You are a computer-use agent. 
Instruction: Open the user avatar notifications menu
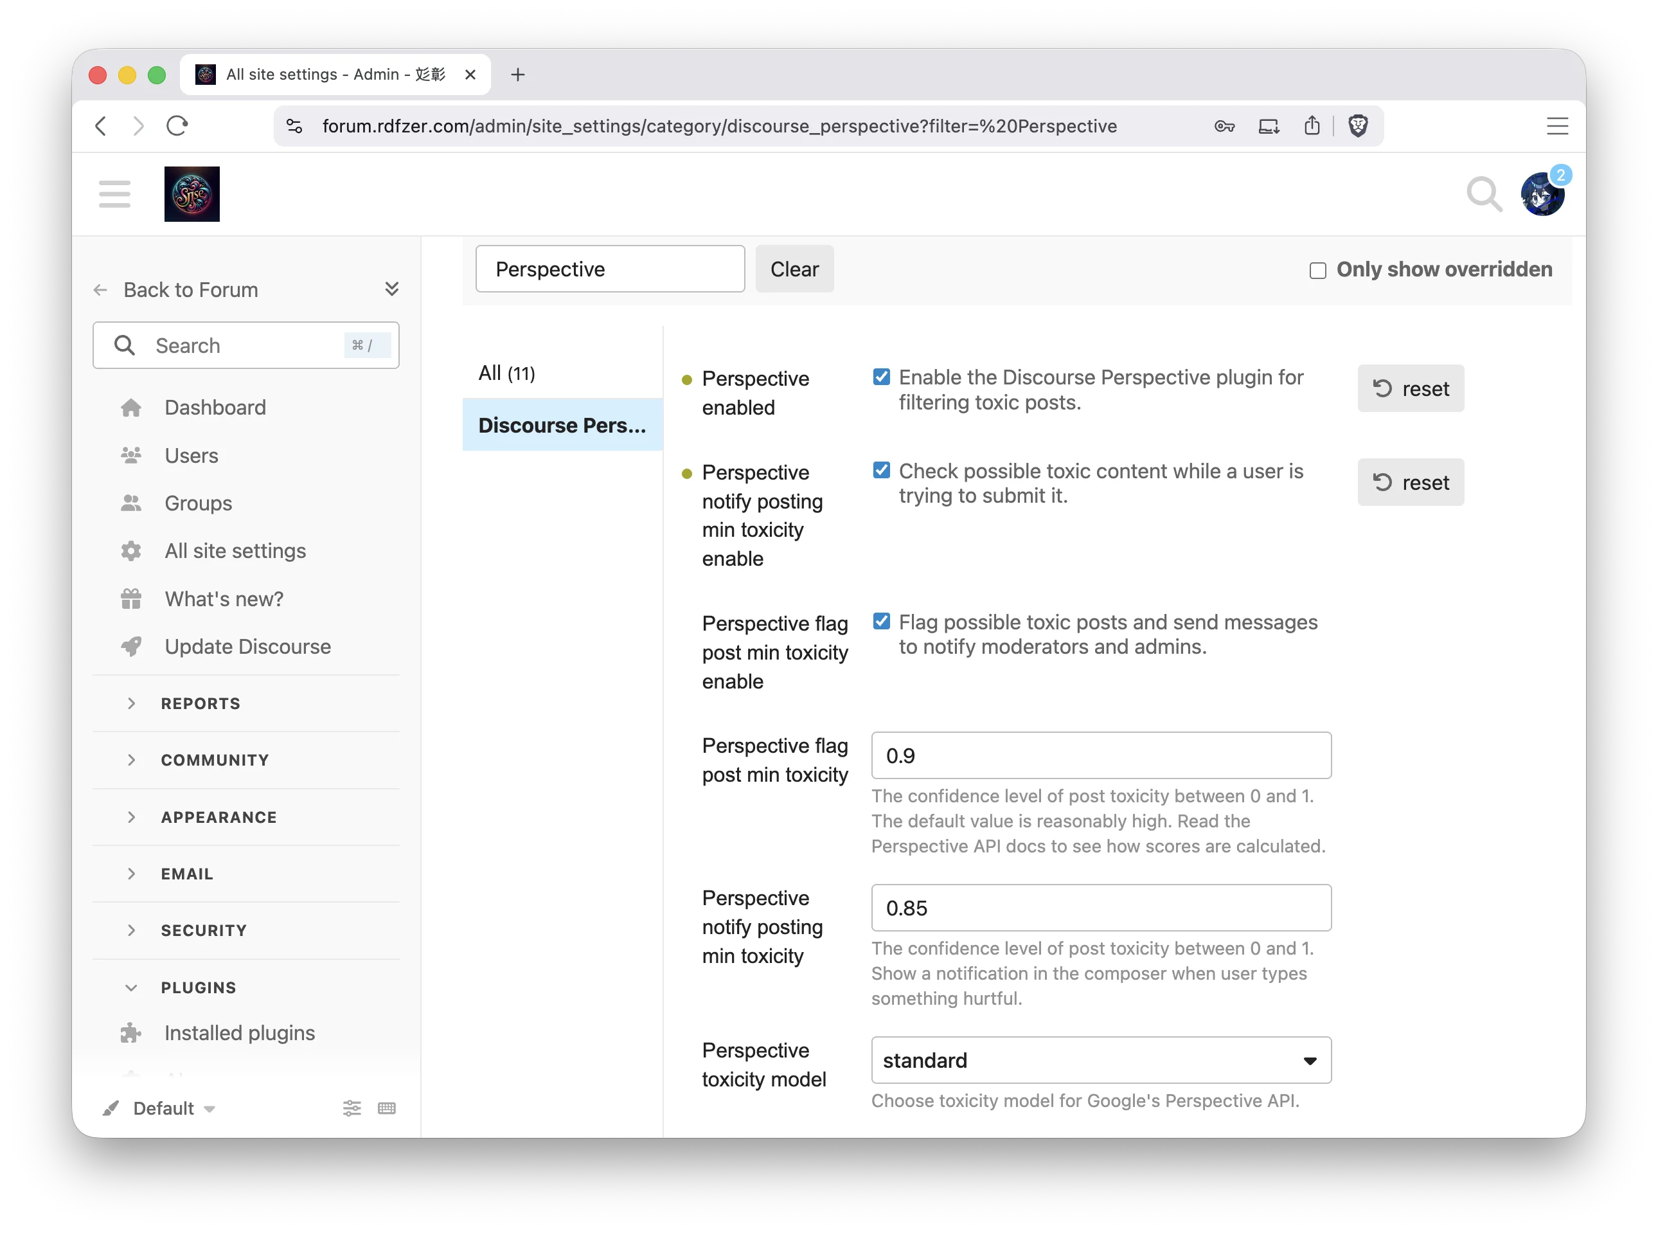coord(1542,195)
